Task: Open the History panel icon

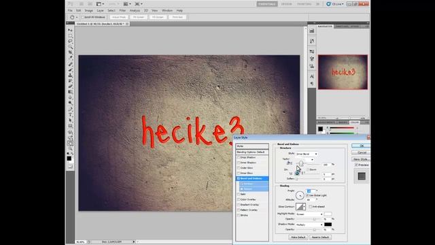Action: [x=312, y=41]
